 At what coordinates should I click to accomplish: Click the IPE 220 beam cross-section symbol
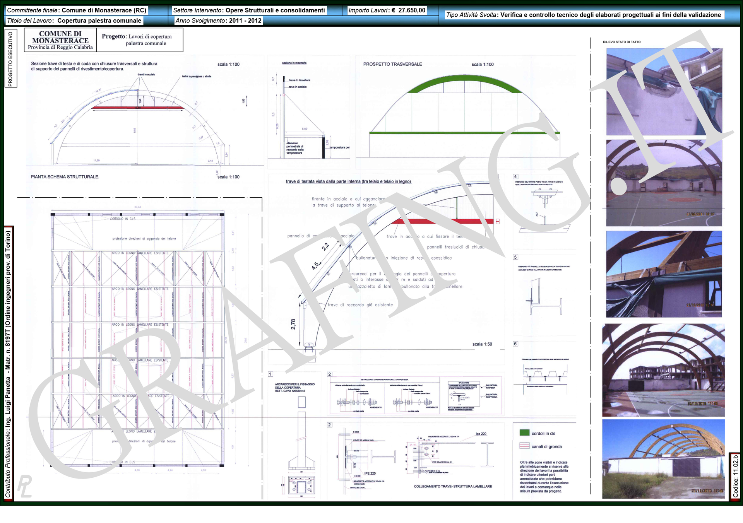pyautogui.click(x=487, y=455)
